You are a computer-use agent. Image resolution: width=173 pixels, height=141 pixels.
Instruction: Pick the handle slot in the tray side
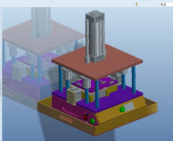(x=66, y=118)
